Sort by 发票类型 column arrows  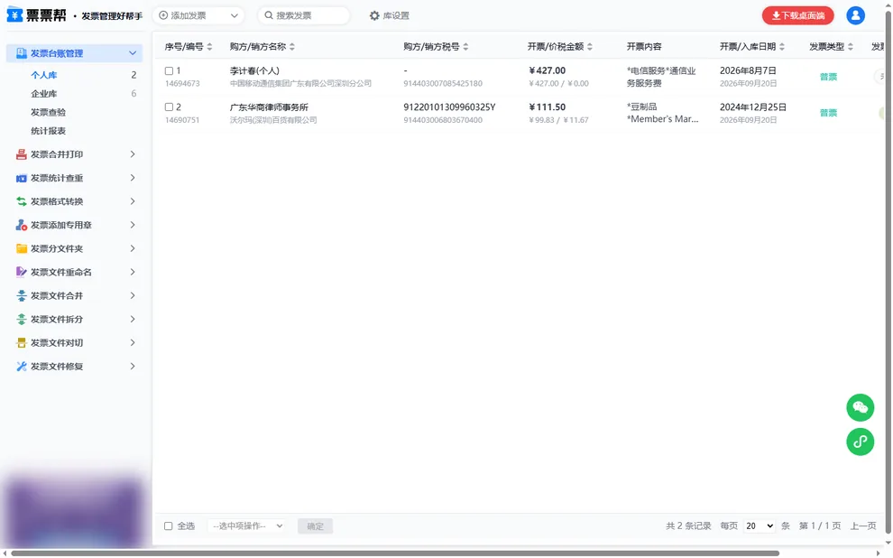point(851,47)
